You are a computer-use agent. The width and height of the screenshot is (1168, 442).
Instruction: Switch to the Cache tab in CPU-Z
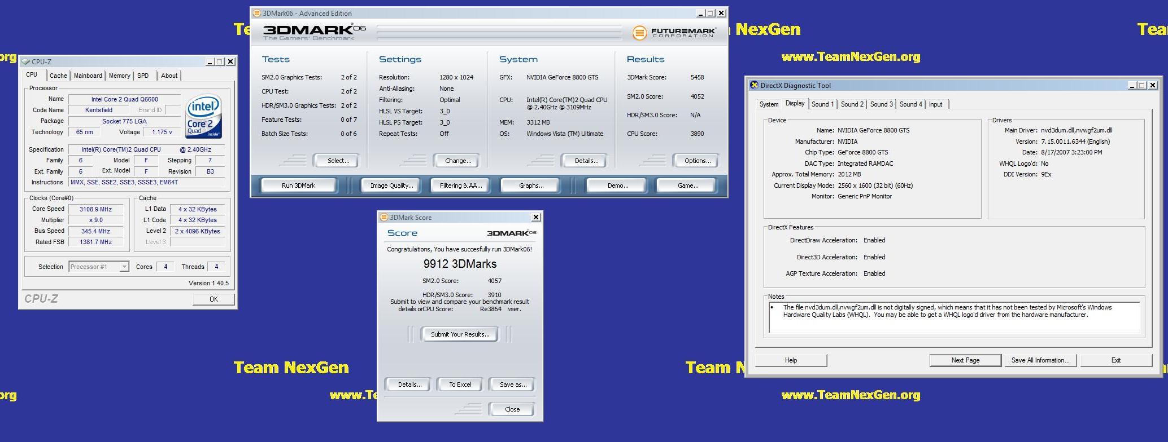tap(58, 76)
